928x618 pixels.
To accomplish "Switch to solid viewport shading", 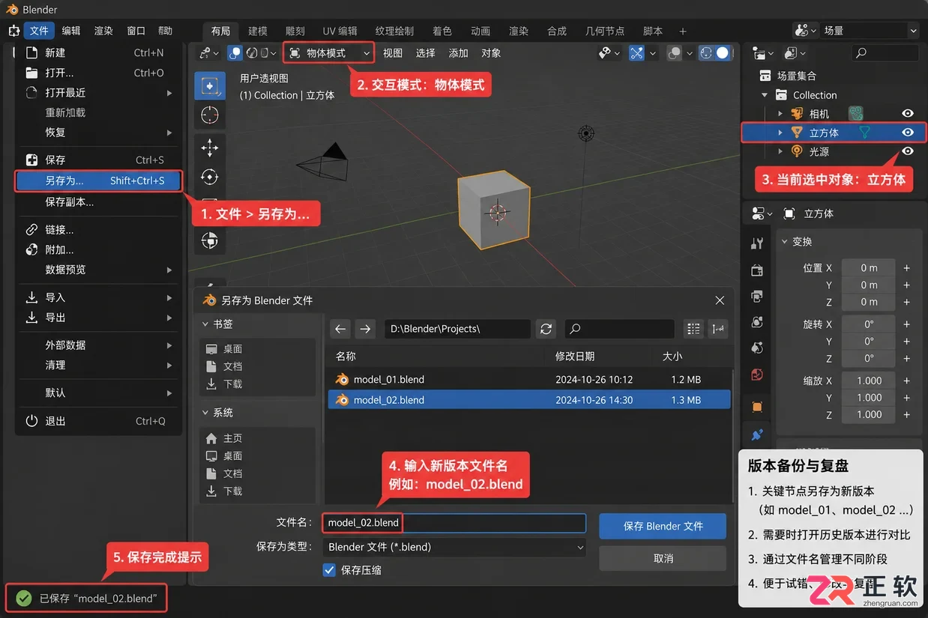I will (723, 53).
